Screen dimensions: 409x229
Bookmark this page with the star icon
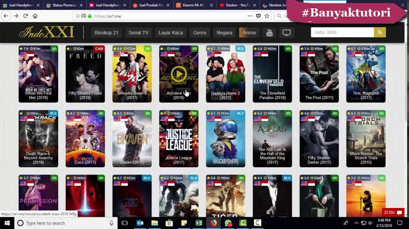pos(267,16)
